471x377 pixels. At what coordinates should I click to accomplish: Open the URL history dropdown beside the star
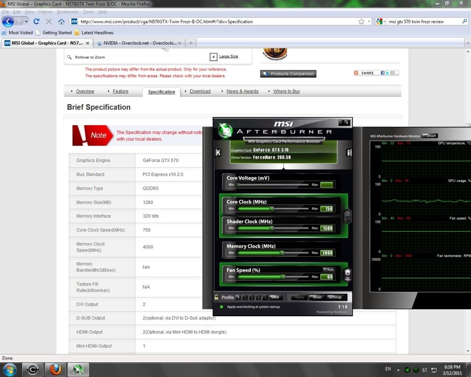coord(369,21)
